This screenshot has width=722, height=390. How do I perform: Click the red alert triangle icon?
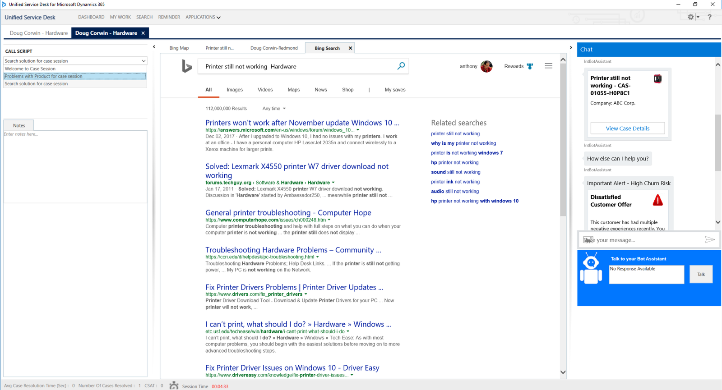click(x=658, y=200)
